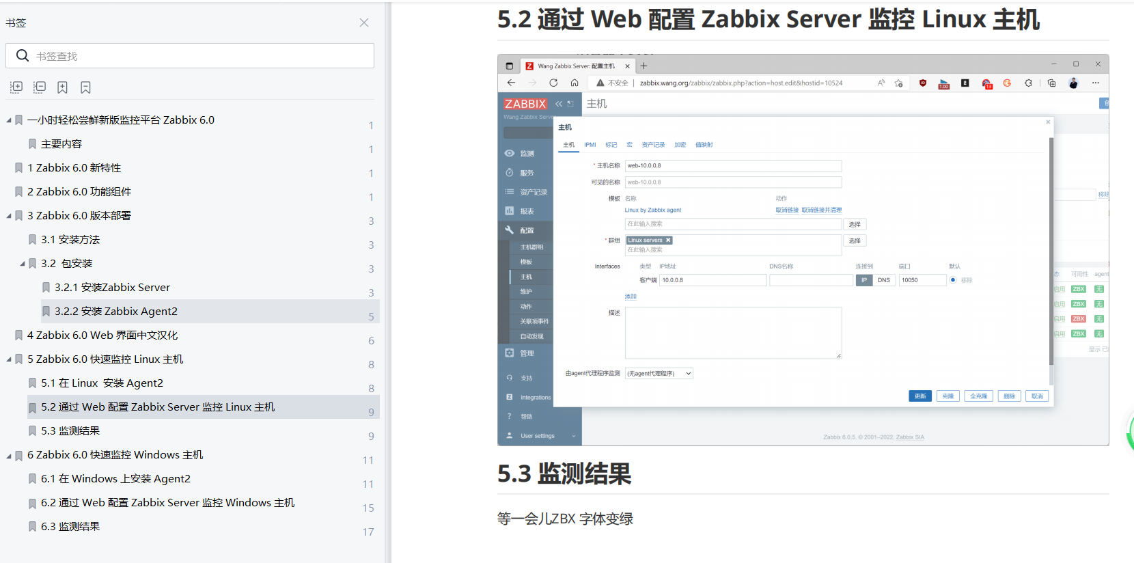Click bookmark flag icon beside 主要内容
This screenshot has height=563, width=1134.
click(x=32, y=144)
